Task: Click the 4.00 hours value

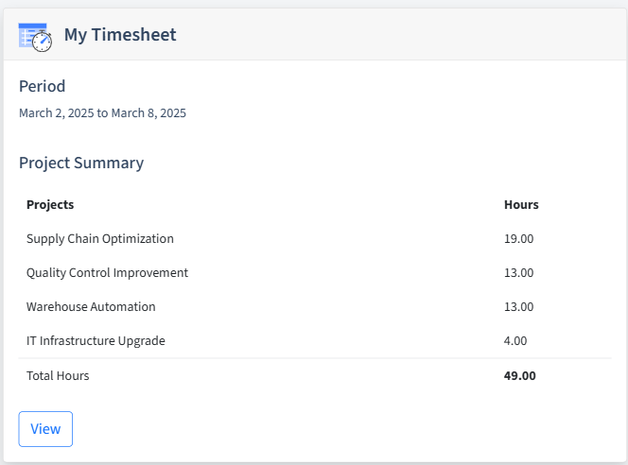Action: [515, 340]
